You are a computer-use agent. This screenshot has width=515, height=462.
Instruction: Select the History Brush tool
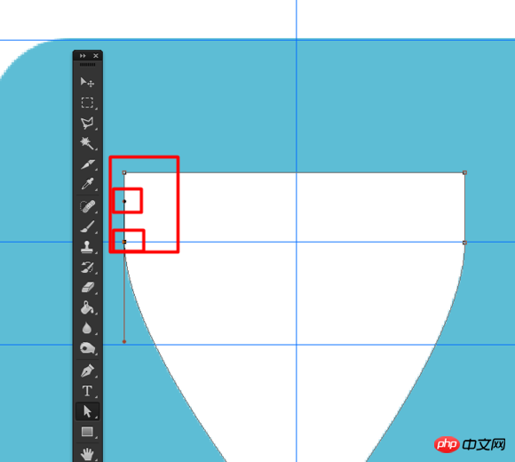(87, 267)
